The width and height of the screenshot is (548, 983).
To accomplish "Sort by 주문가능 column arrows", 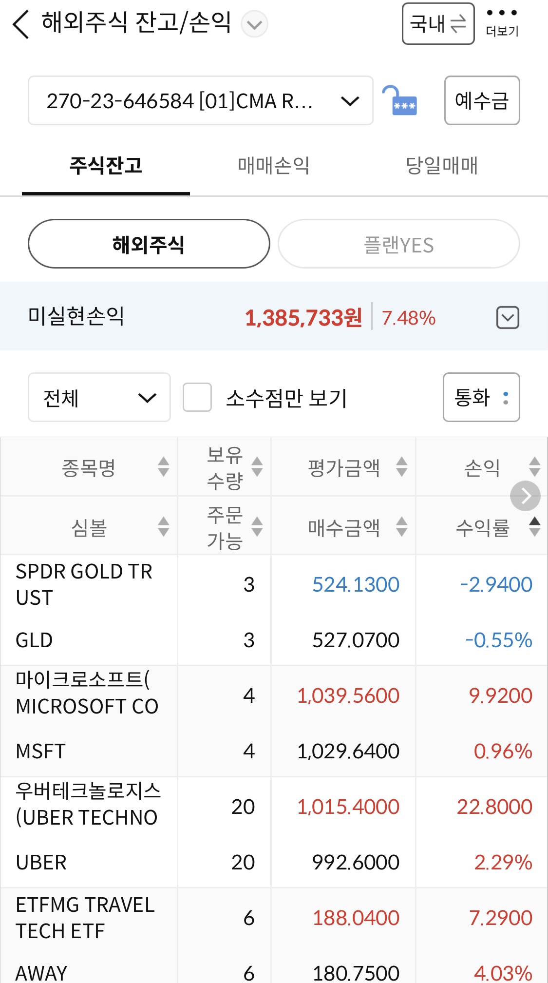I will pos(257,527).
